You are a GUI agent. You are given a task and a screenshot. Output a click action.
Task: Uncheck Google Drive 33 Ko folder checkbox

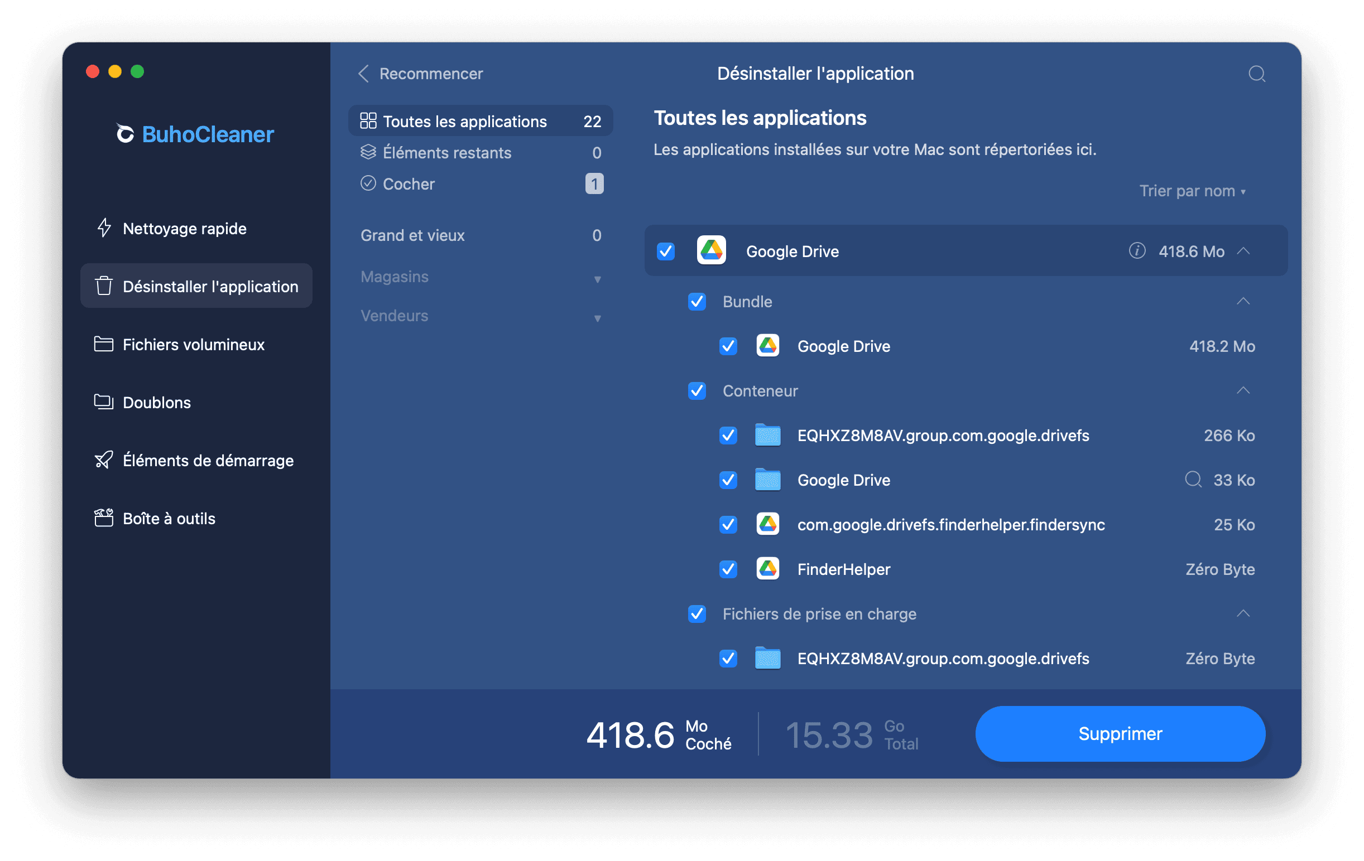(728, 480)
